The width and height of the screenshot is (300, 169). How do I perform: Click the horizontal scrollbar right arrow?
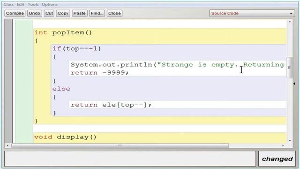point(283,146)
